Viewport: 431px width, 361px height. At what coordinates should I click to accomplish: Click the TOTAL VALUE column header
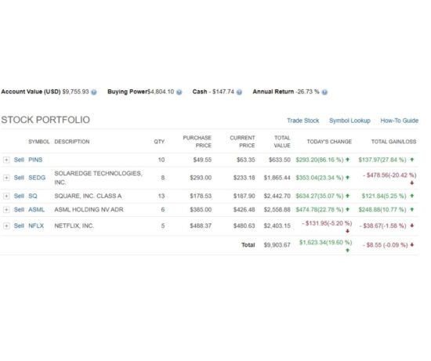pyautogui.click(x=282, y=142)
